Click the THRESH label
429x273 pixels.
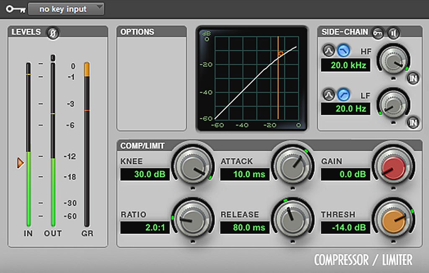338,214
